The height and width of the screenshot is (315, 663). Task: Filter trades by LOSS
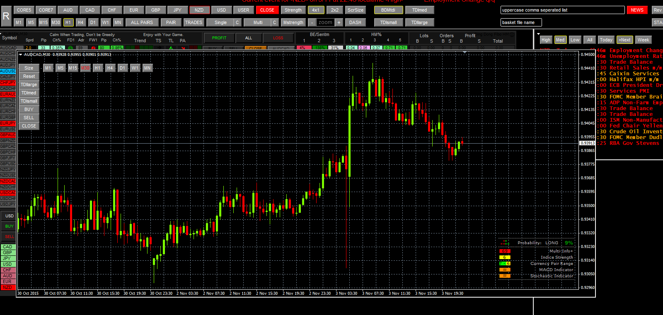point(278,38)
